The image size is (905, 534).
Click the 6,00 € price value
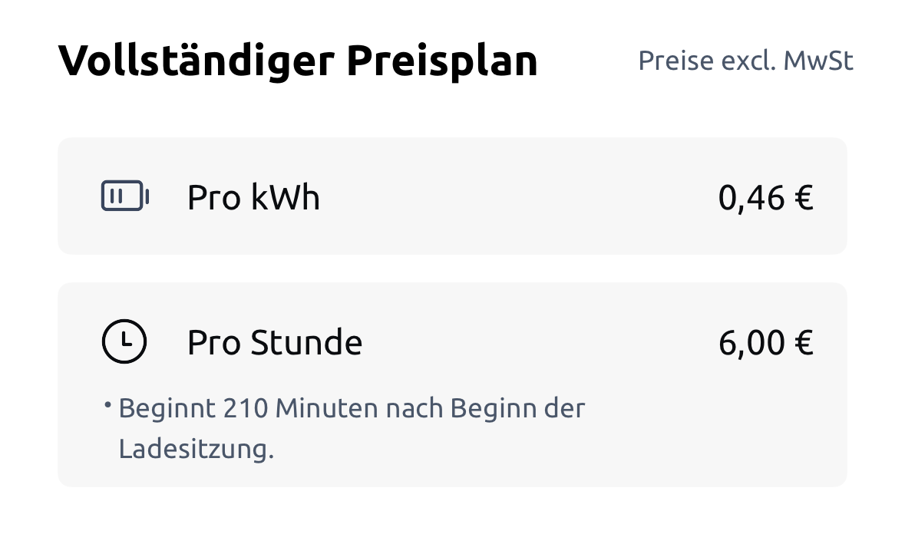tap(765, 342)
